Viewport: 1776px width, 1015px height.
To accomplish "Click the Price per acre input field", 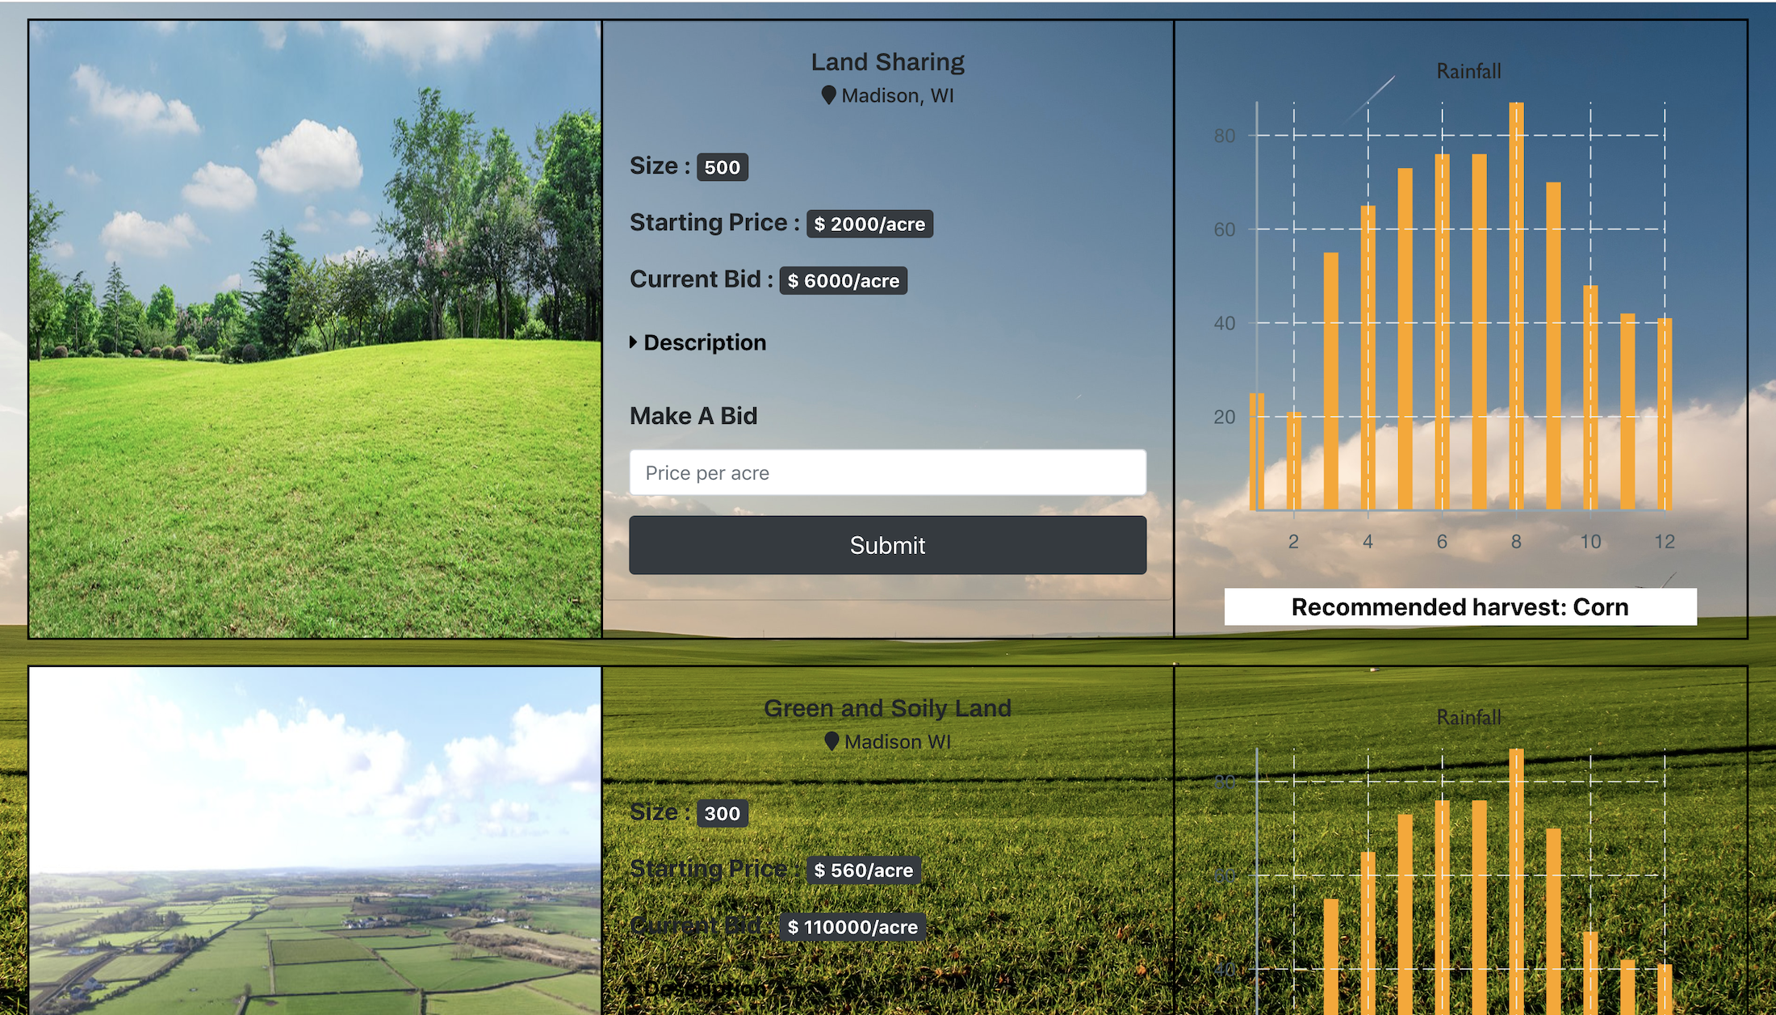I will [887, 472].
